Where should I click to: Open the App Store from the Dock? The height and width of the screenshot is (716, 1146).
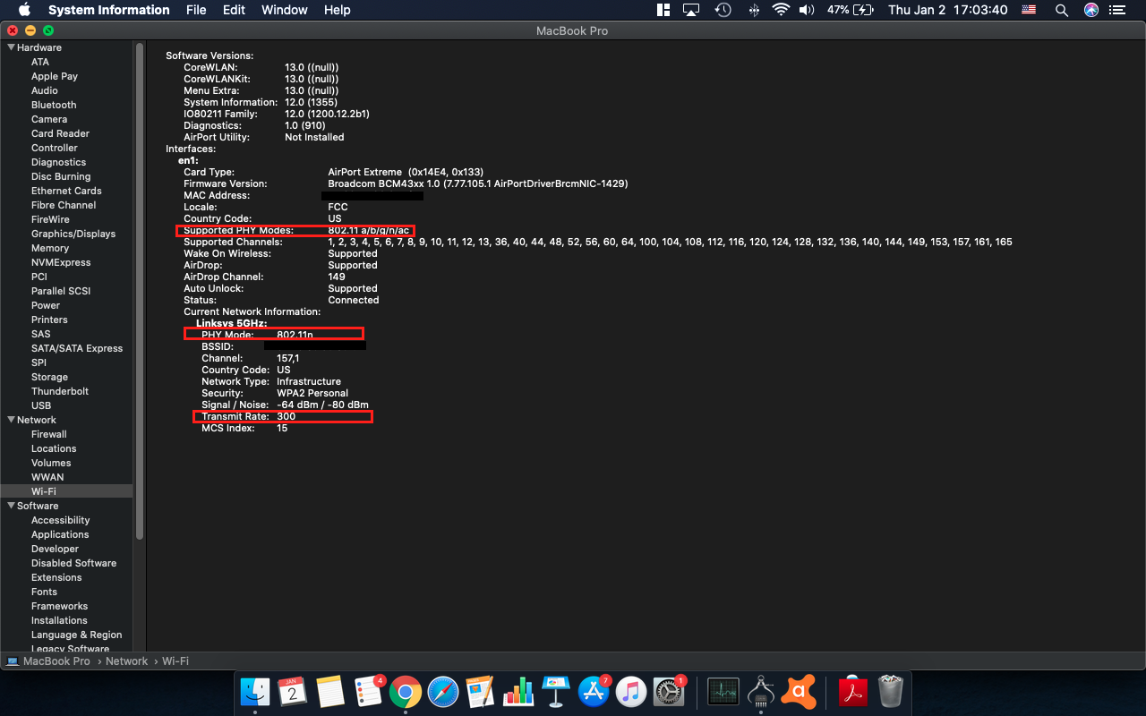click(594, 691)
